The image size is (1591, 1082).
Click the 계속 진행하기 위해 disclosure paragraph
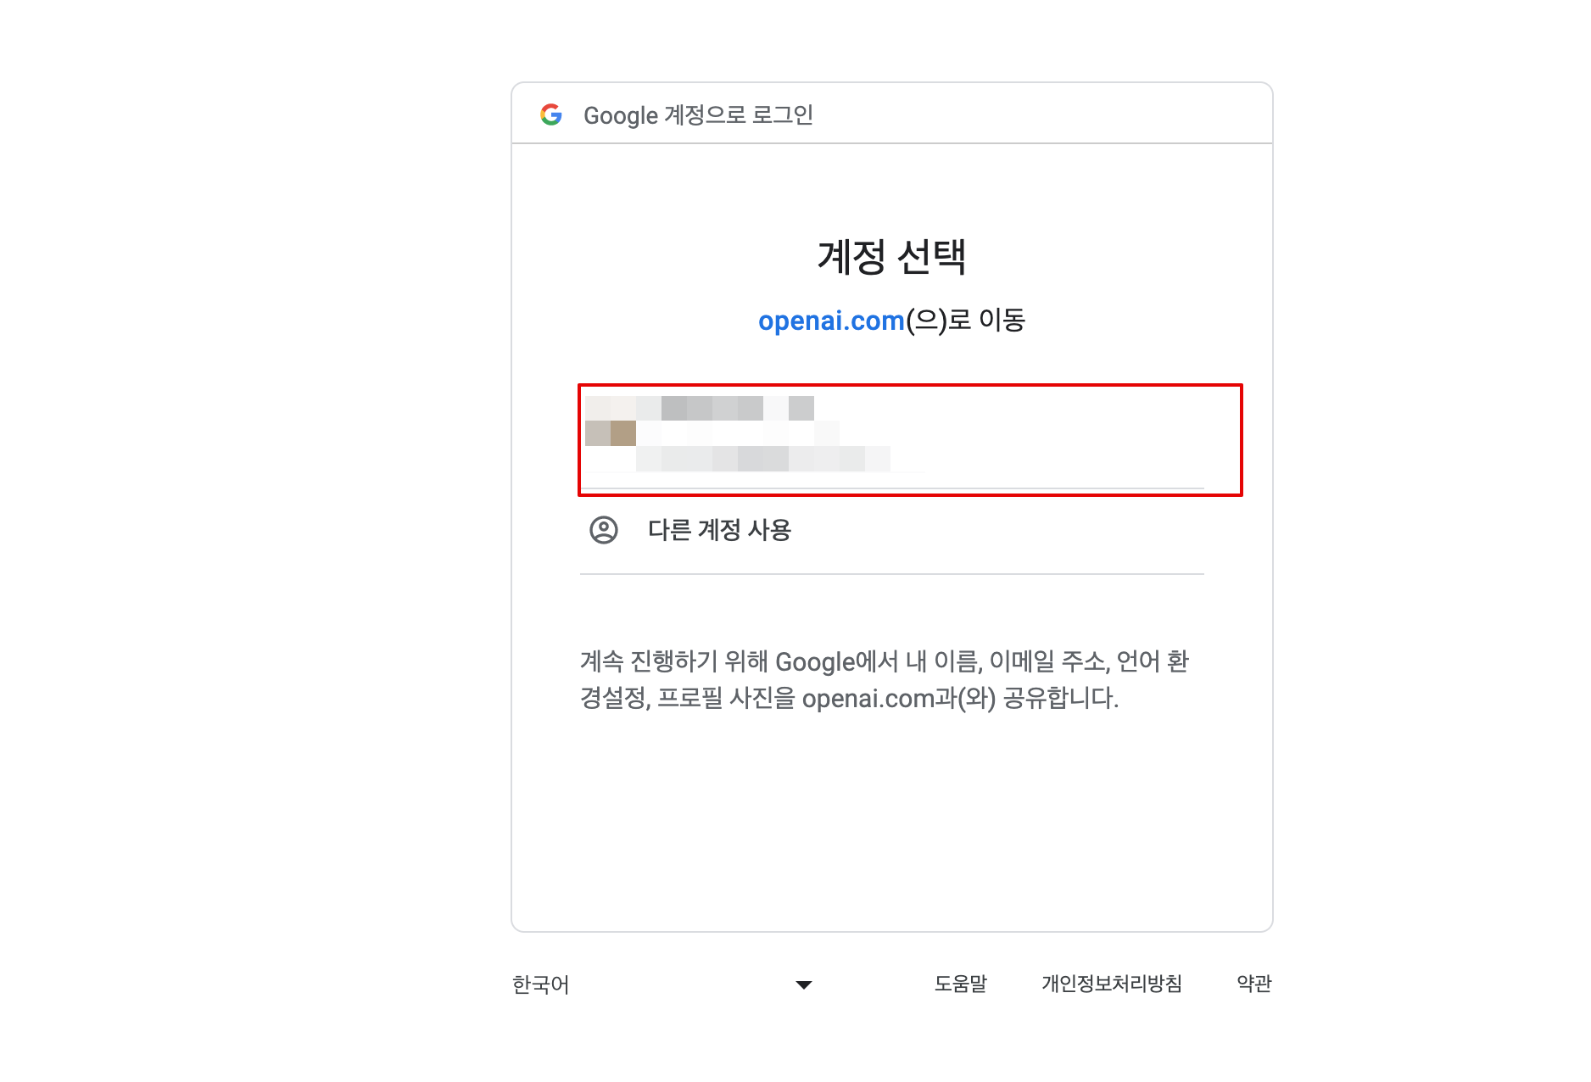(x=885, y=679)
